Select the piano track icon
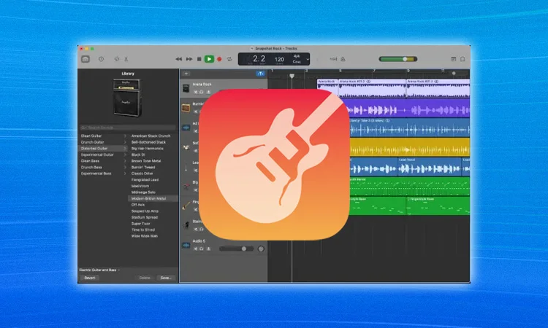This screenshot has height=328, width=548. (x=186, y=225)
